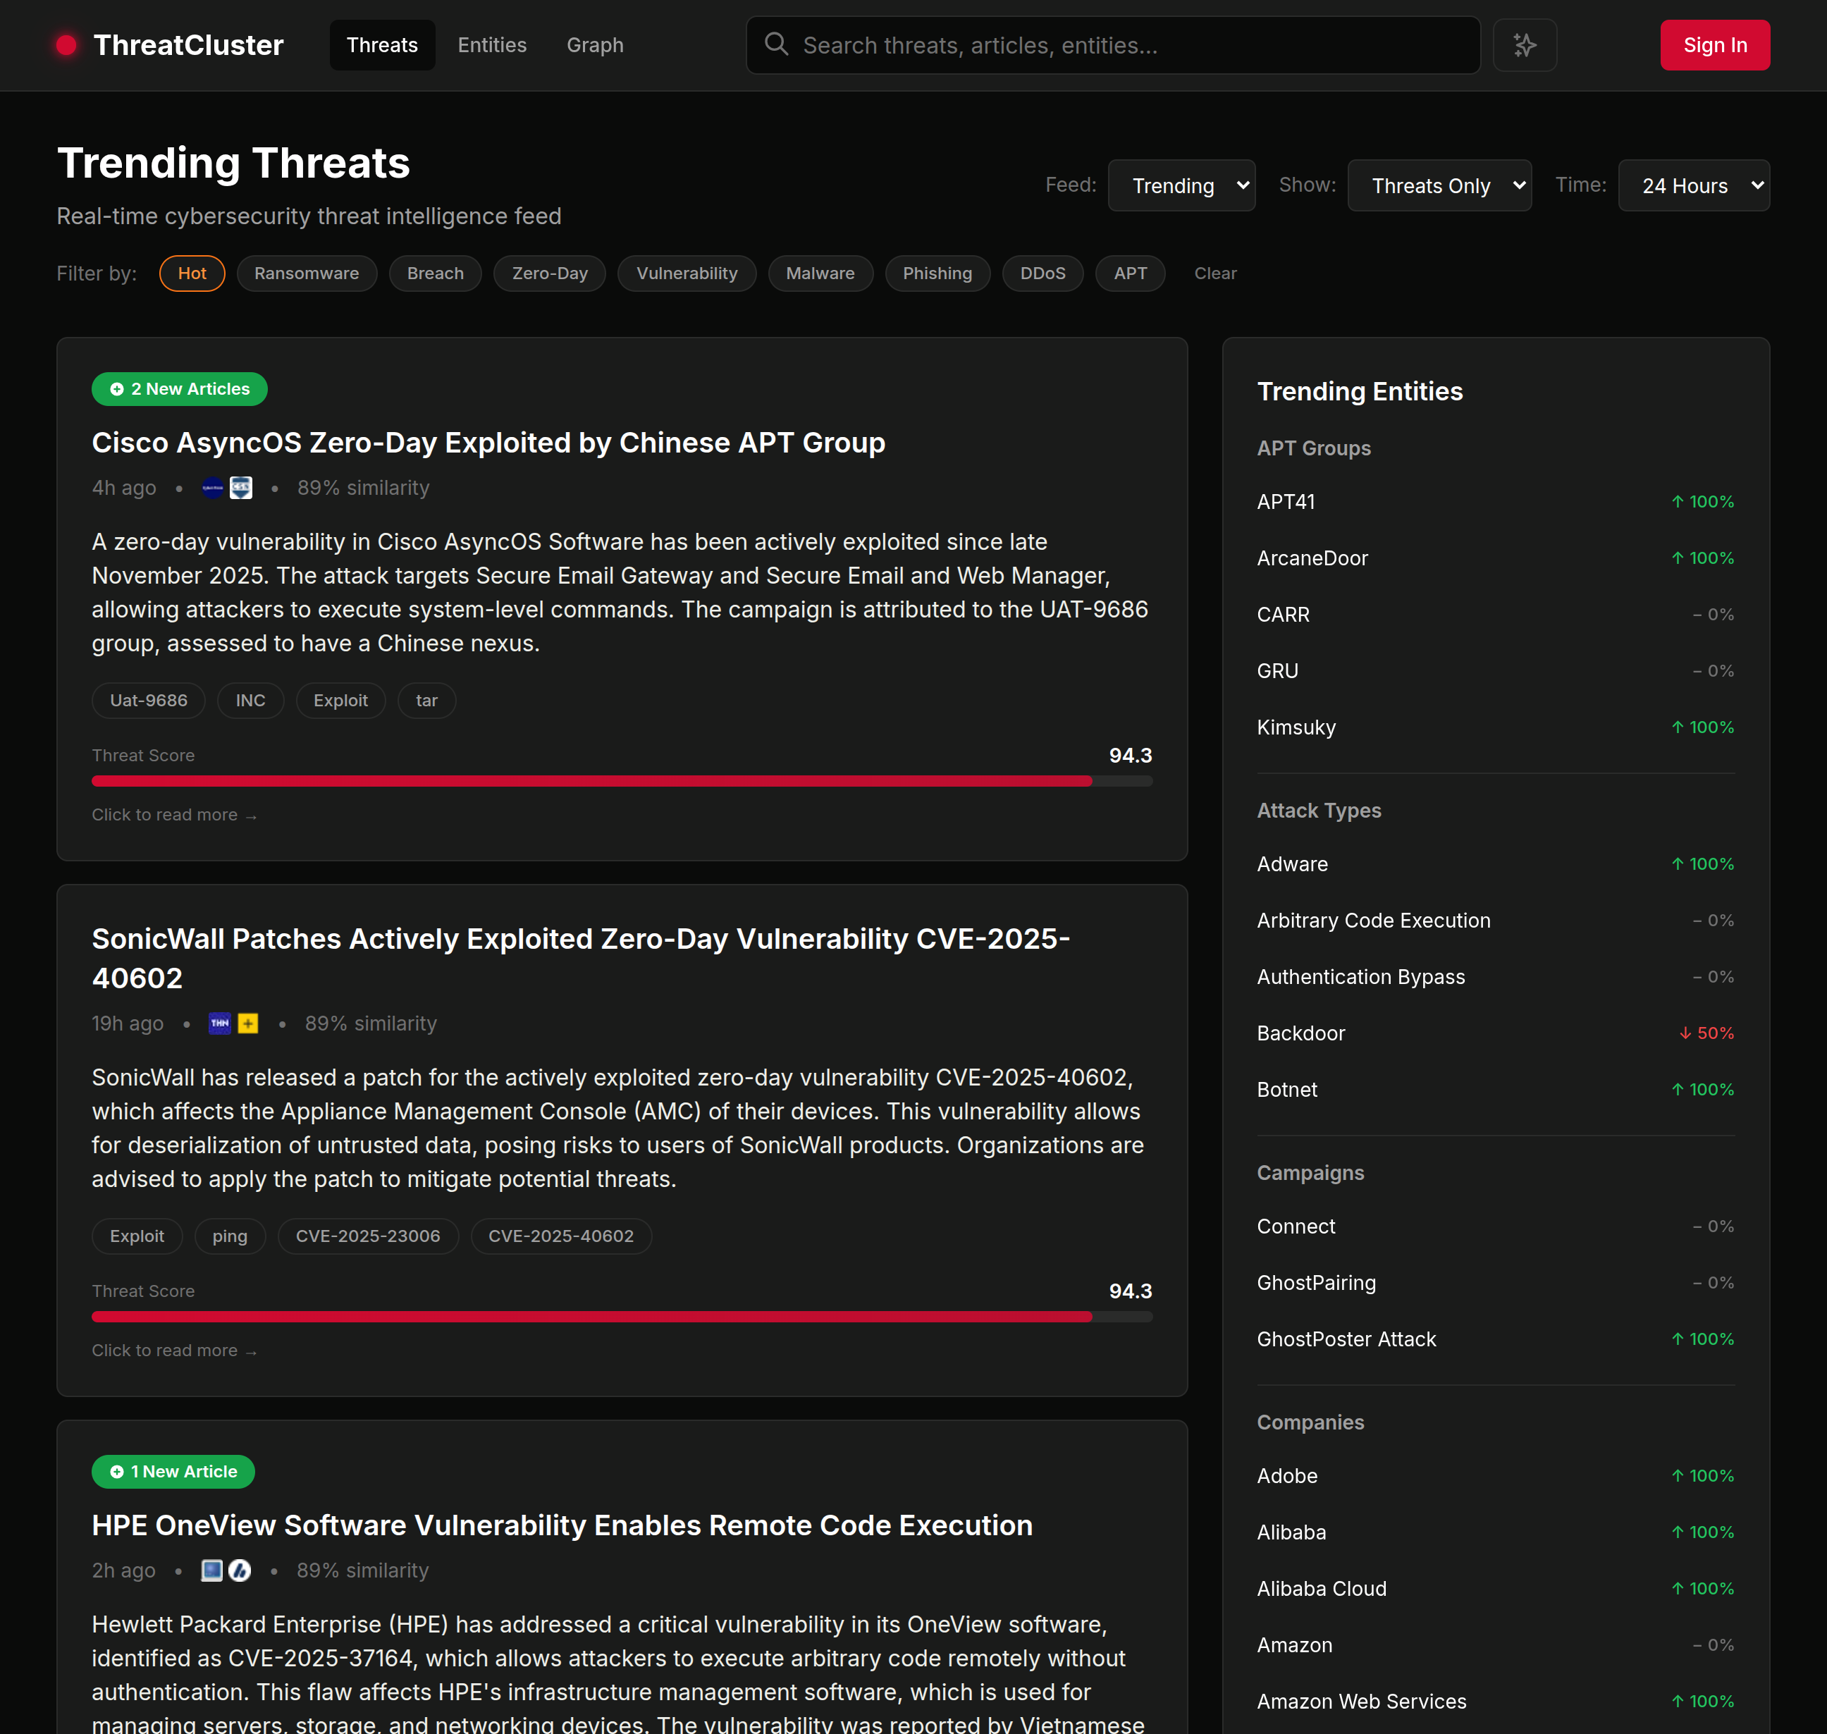Click the search magnifier icon
The image size is (1827, 1734).
point(776,44)
